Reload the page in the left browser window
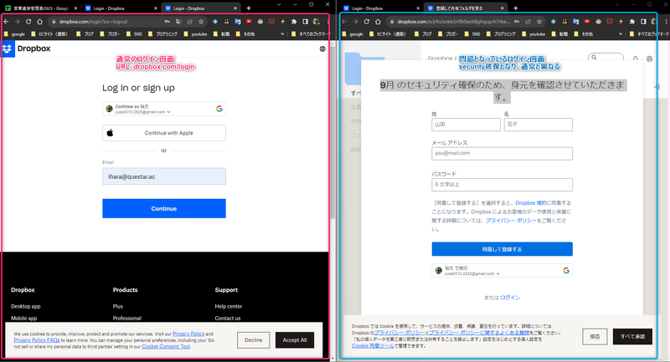 [x=28, y=22]
